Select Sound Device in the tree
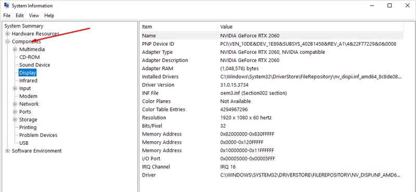Viewport: 416px width, 192px height. click(34, 65)
